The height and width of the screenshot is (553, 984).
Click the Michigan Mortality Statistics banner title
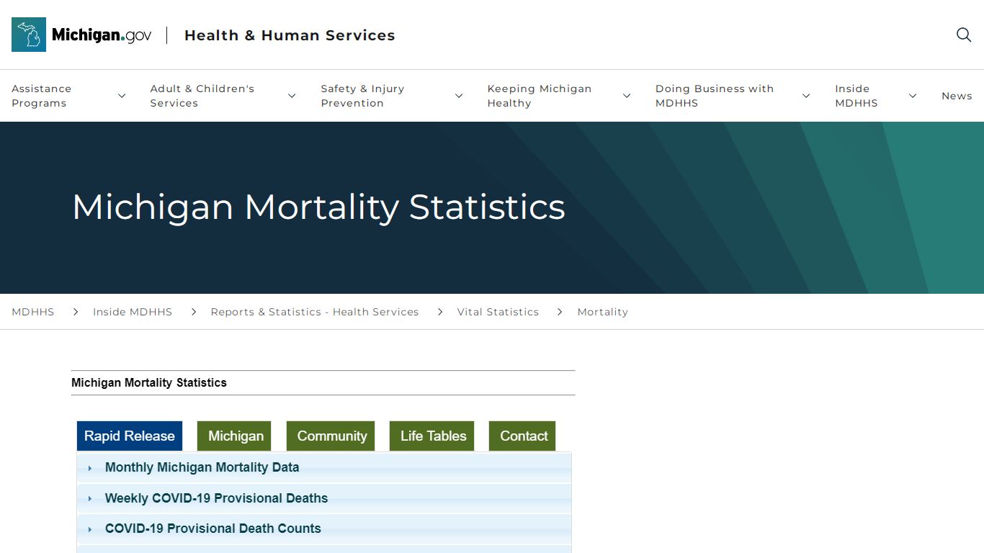(318, 207)
